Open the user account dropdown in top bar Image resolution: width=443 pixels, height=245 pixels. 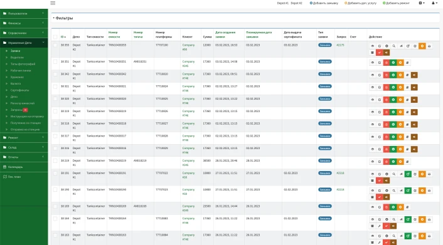(434, 3)
